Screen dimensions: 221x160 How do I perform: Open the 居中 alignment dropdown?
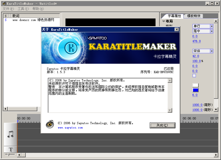212,31
